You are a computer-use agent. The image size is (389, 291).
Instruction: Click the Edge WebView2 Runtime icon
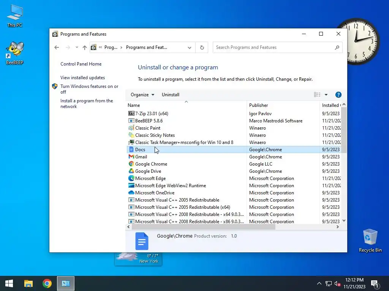[x=131, y=185]
